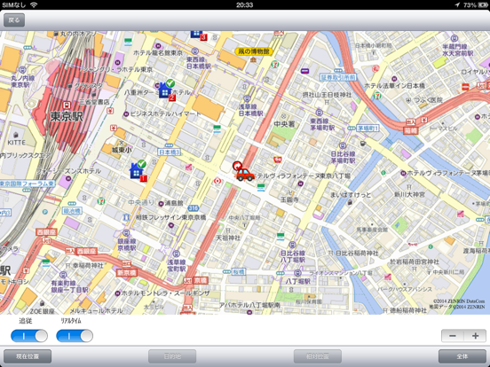Select the red car vehicle marker

coord(245,175)
